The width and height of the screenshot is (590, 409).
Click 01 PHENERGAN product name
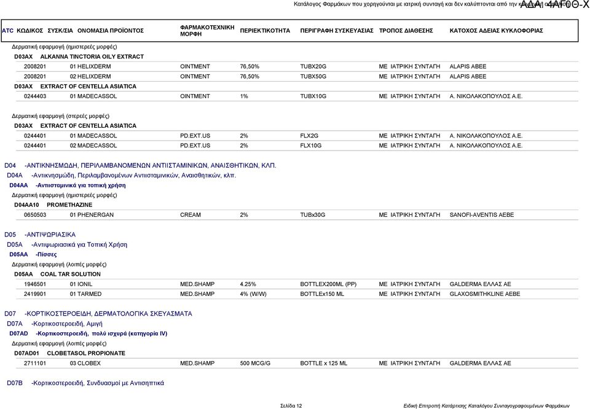point(92,215)
